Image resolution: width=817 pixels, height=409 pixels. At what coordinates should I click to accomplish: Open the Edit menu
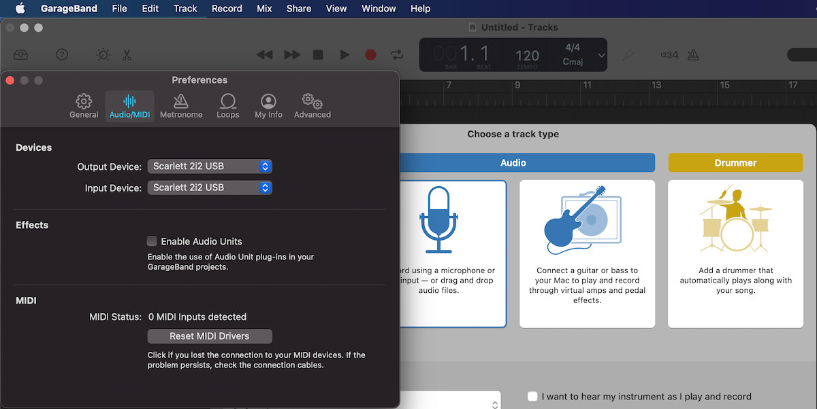[x=150, y=8]
